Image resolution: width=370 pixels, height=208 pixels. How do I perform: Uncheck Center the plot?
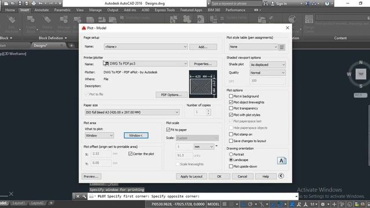pyautogui.click(x=130, y=154)
